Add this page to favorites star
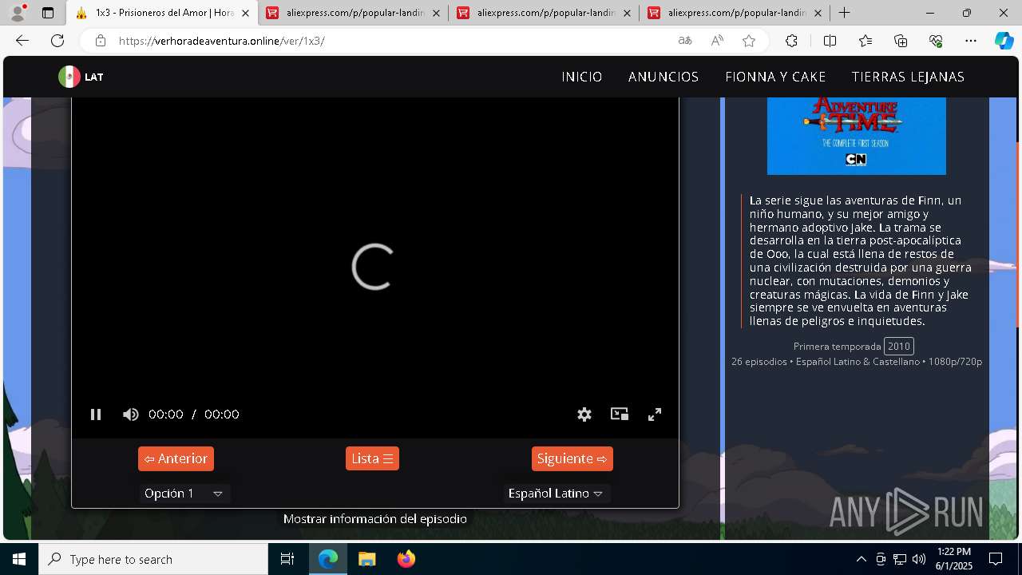The image size is (1022, 575). 749,41
